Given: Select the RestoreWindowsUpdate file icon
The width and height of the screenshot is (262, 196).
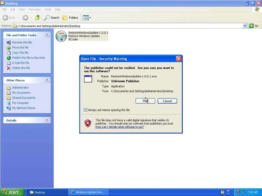Looking at the screenshot, I should tap(61, 36).
